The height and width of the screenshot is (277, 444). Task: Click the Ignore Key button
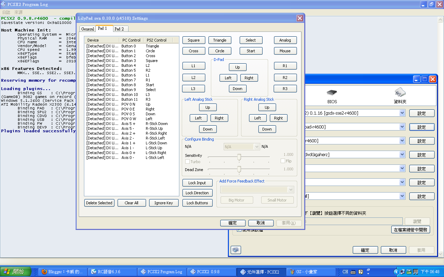tap(164, 203)
